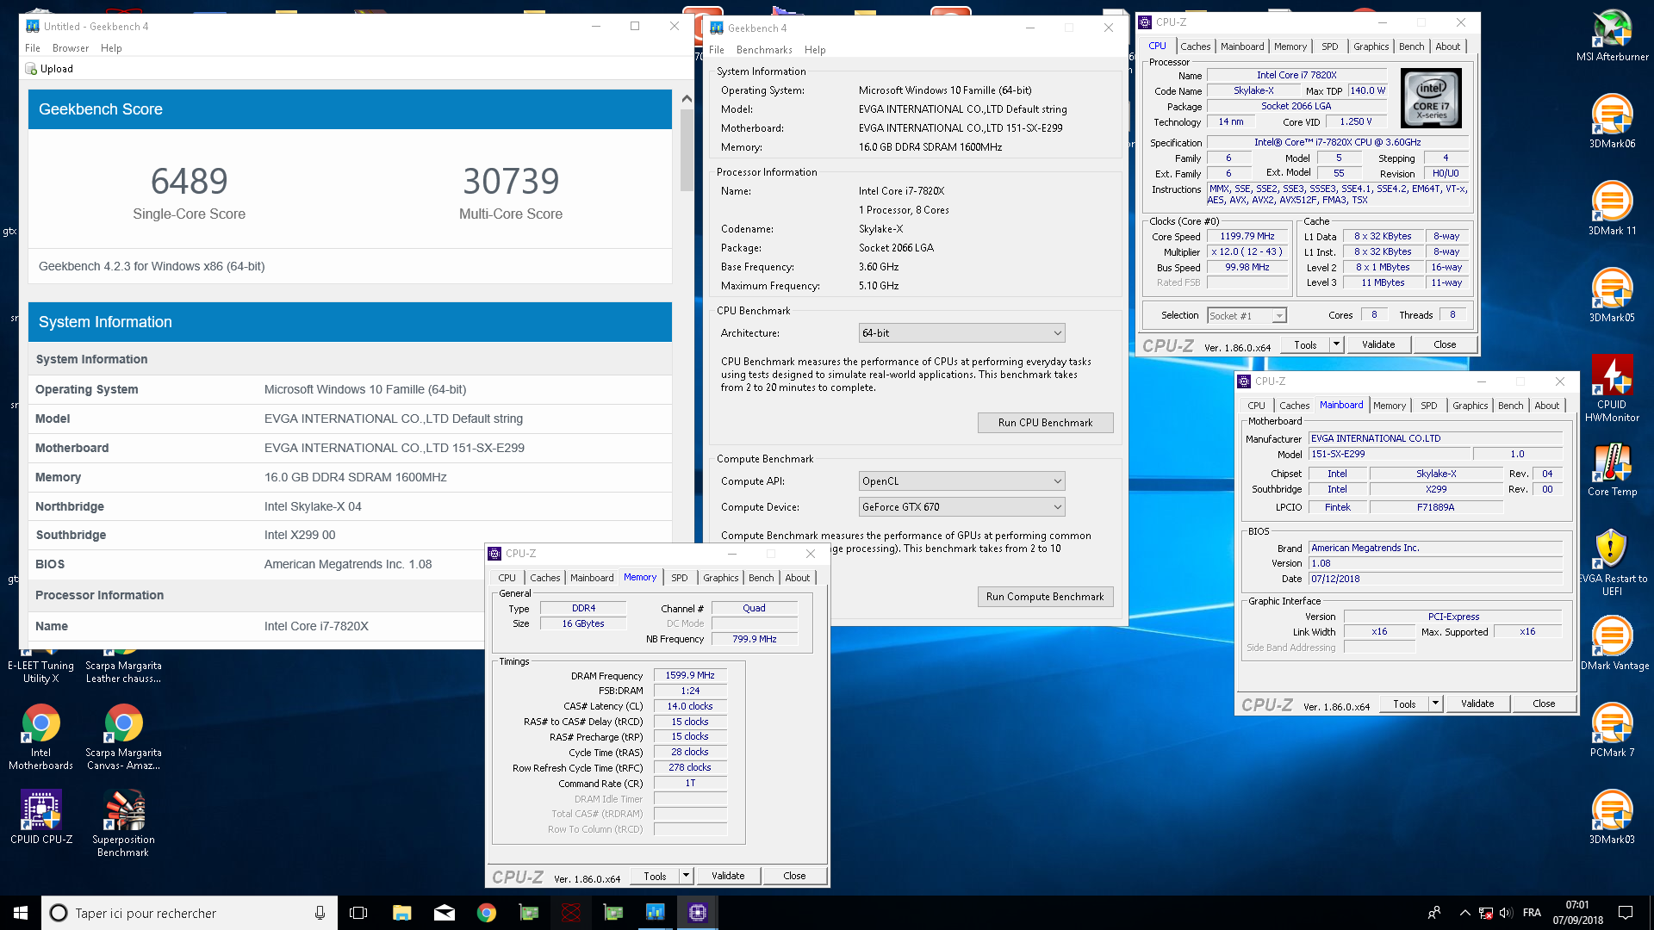Launch CPUID CPU-Z desktop icon

(40, 817)
